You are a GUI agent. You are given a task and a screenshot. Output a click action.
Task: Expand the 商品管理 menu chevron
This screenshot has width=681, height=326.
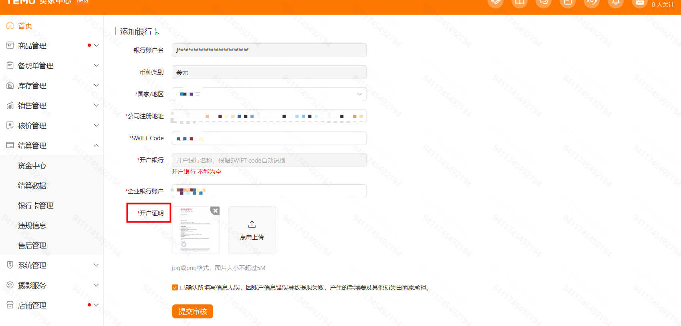point(96,46)
